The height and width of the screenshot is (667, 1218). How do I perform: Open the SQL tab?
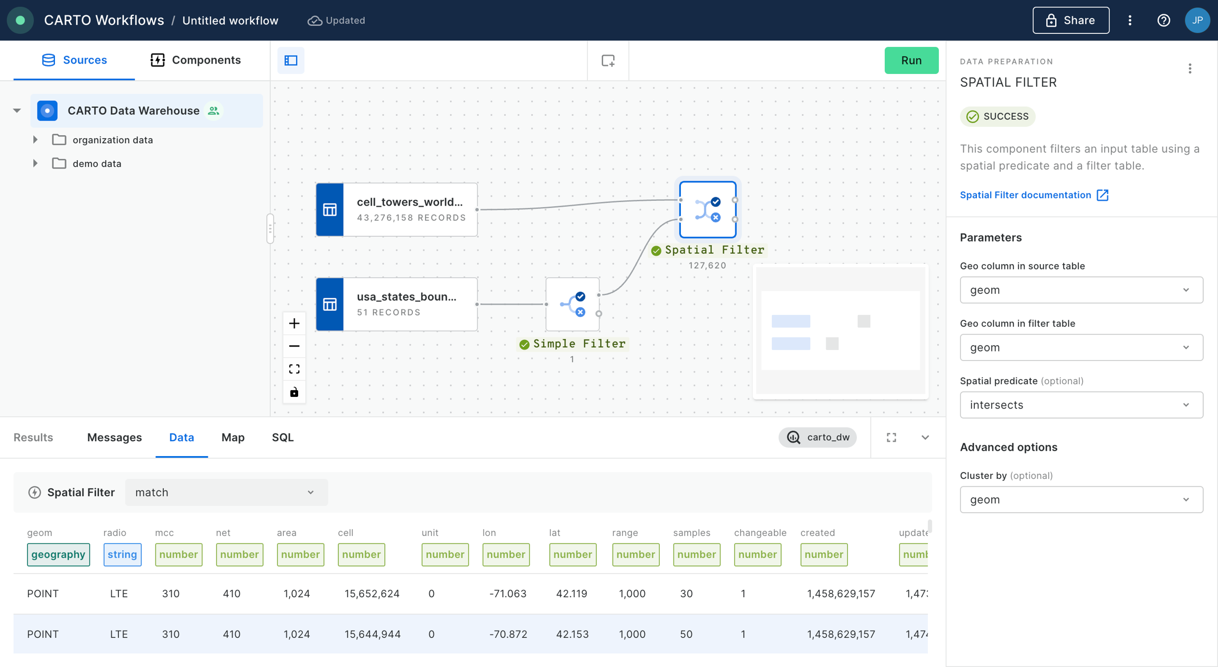(282, 437)
